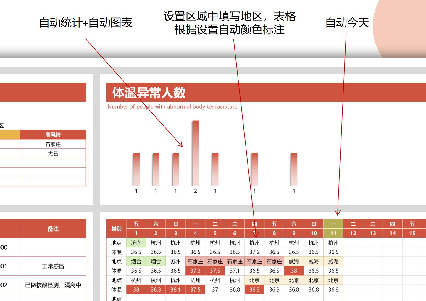This screenshot has height=301, width=426.
Task: Select the 地点 label of the 济南 row
Action: (116, 243)
